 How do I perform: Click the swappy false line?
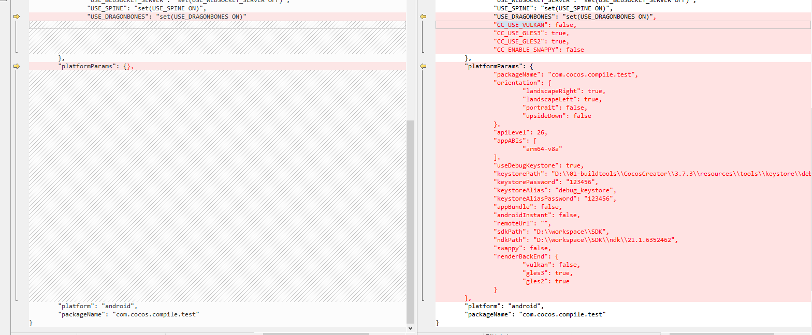coord(523,248)
